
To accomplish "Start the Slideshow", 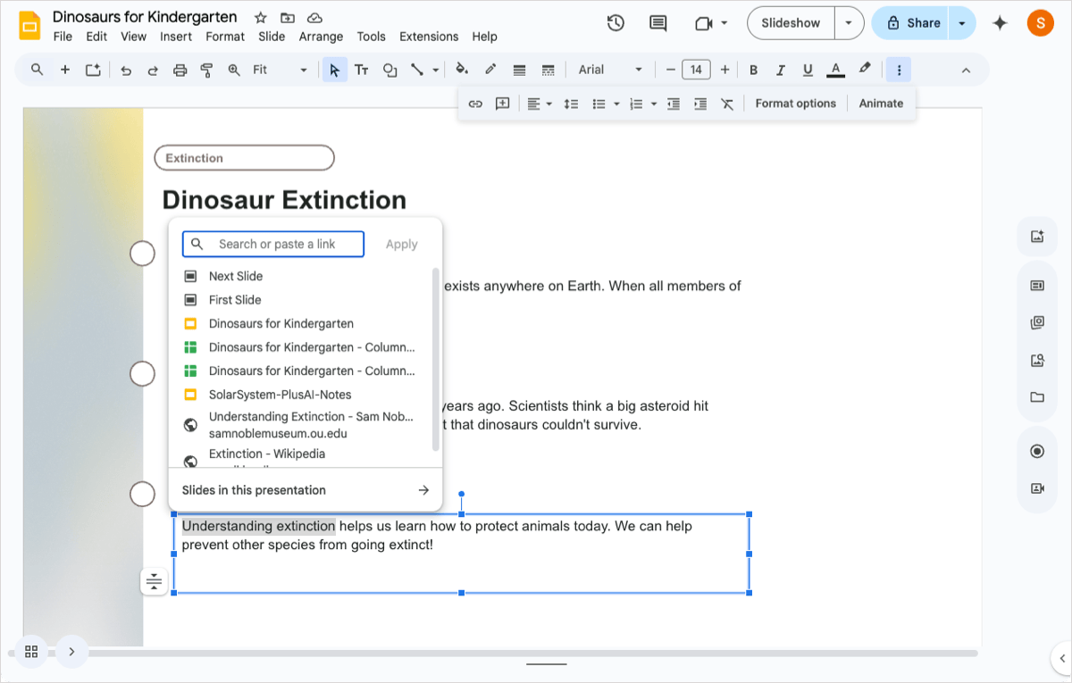I will point(791,23).
